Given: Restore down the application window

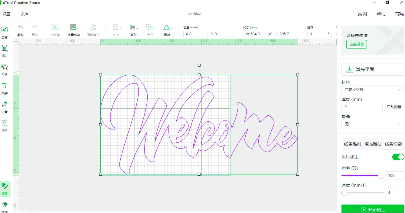Looking at the screenshot, I should pos(388,2).
